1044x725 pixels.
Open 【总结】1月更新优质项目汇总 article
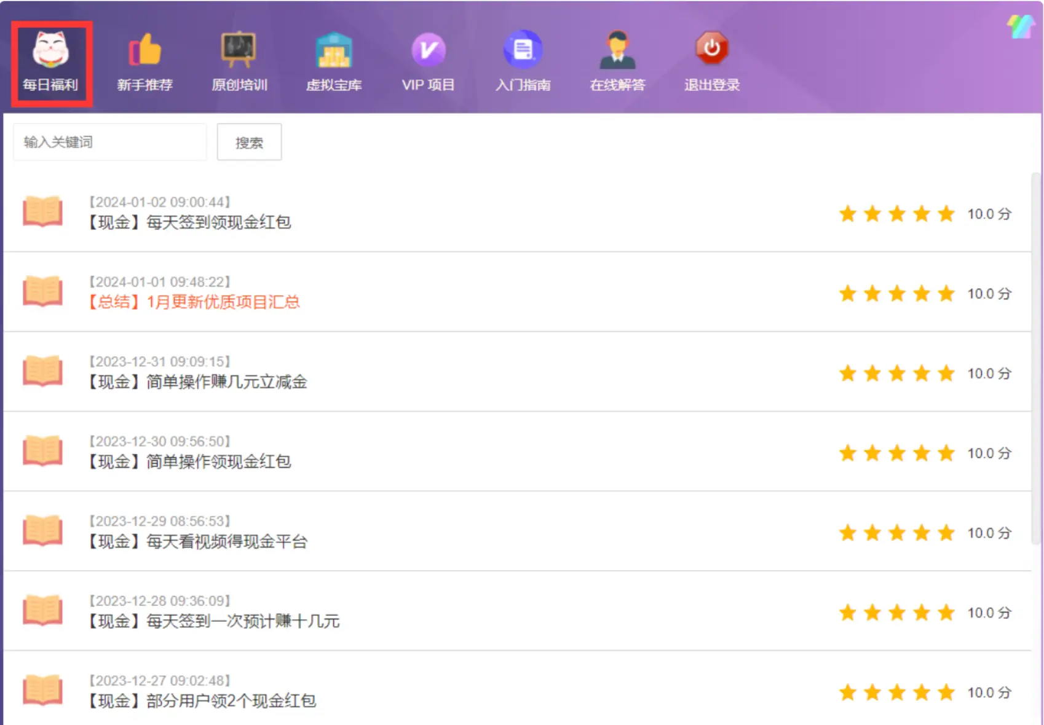click(192, 302)
